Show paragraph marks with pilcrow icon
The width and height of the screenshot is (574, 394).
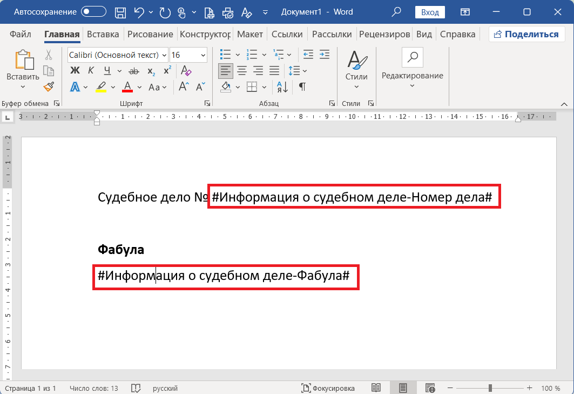pyautogui.click(x=302, y=87)
